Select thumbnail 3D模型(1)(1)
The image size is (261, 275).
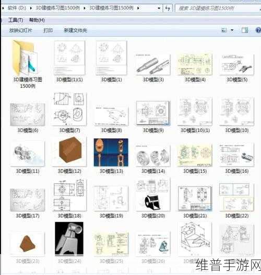coord(69,58)
